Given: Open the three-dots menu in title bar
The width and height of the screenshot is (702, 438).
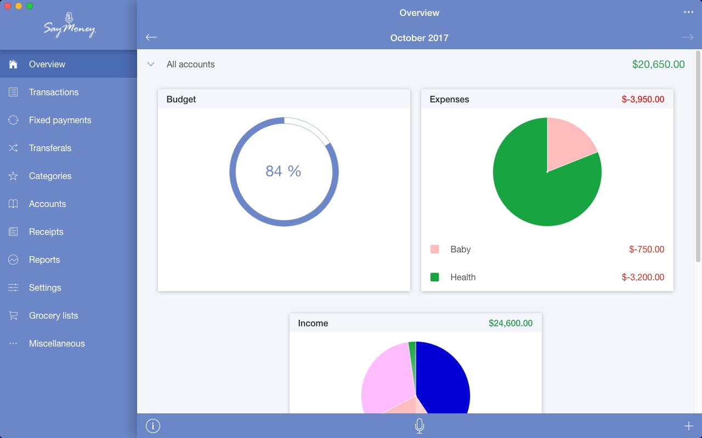Looking at the screenshot, I should pos(688,12).
